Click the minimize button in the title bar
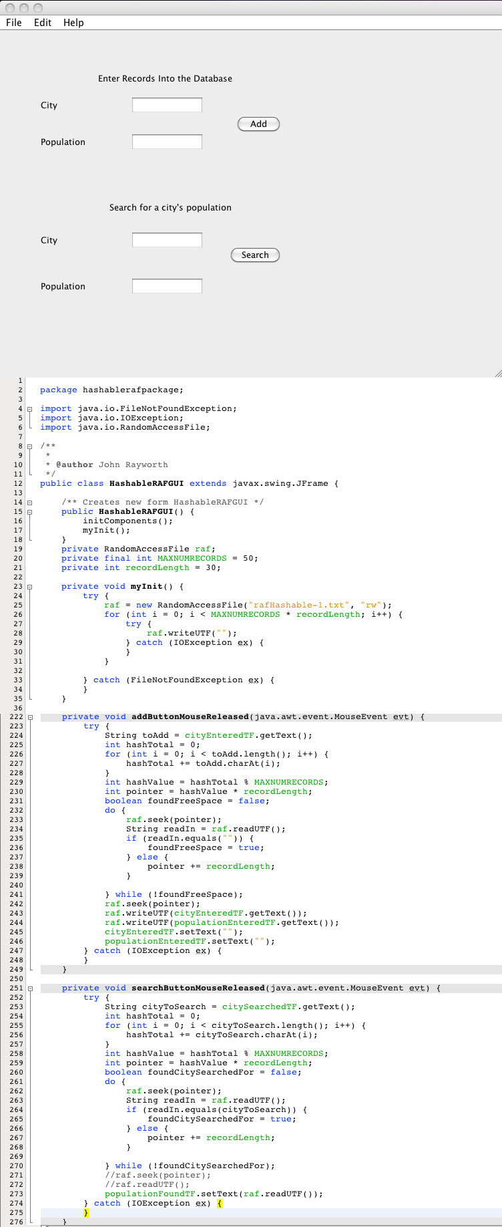 [x=24, y=8]
